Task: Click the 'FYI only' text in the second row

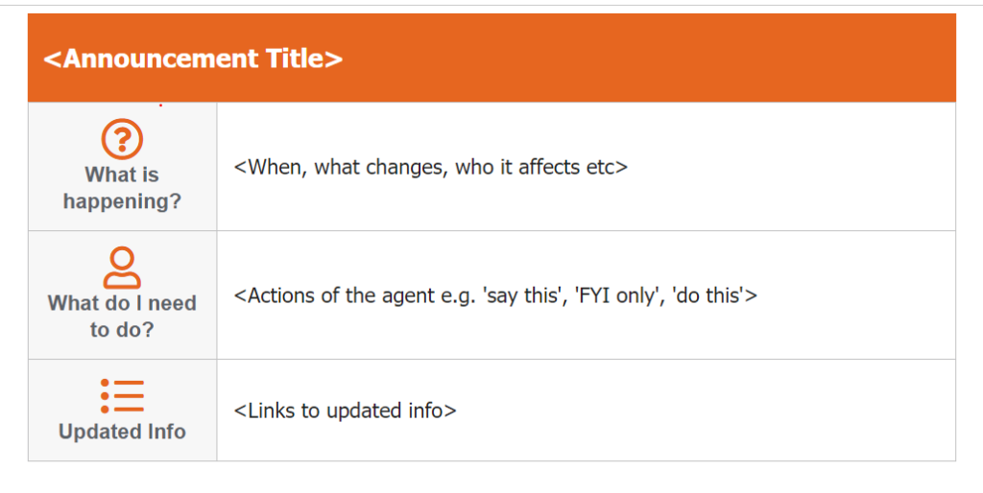Action: (616, 295)
